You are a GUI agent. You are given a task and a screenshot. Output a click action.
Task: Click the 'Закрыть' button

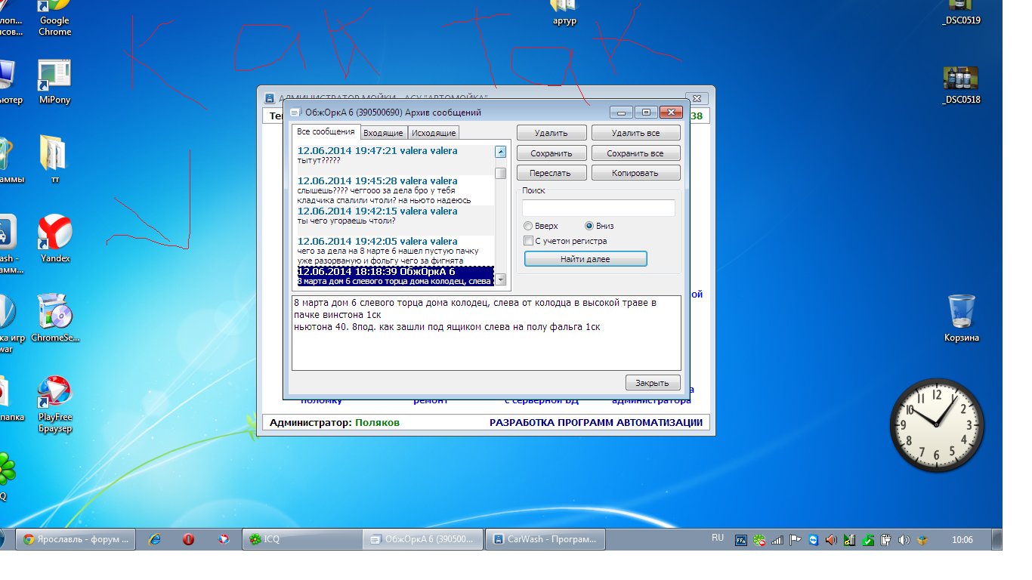click(653, 382)
